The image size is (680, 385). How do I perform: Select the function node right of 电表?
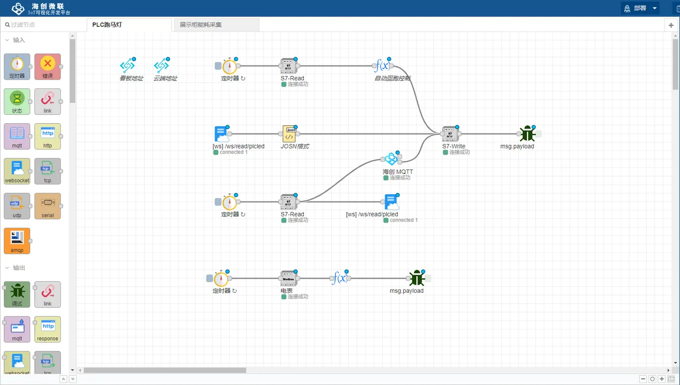pyautogui.click(x=340, y=279)
